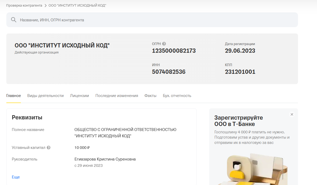Navigate to Проверка контрагента breadcrumb
The height and width of the screenshot is (185, 317).
pos(24,5)
